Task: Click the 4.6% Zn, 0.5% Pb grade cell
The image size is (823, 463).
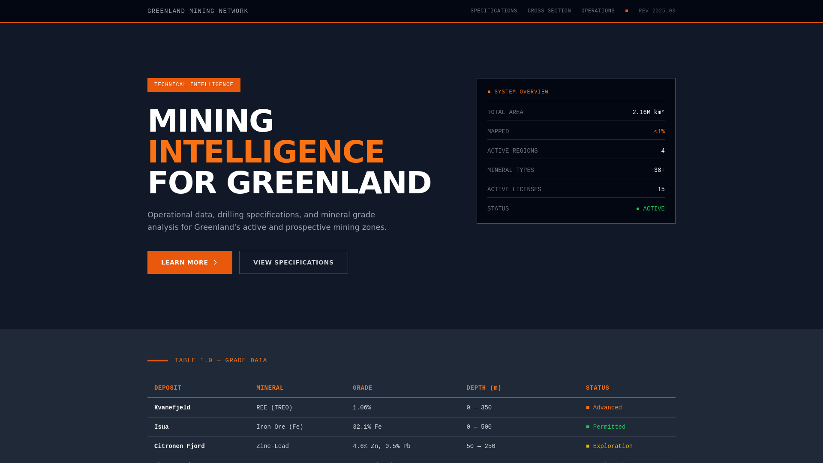Action: [x=381, y=446]
